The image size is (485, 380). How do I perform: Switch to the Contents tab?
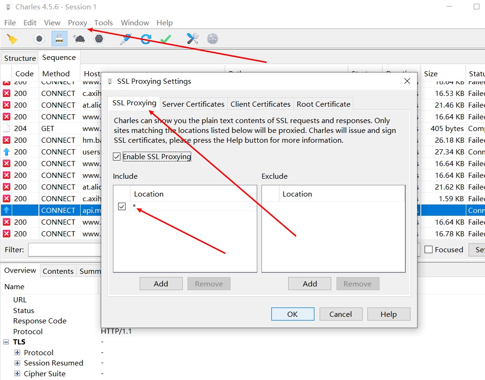tap(58, 271)
